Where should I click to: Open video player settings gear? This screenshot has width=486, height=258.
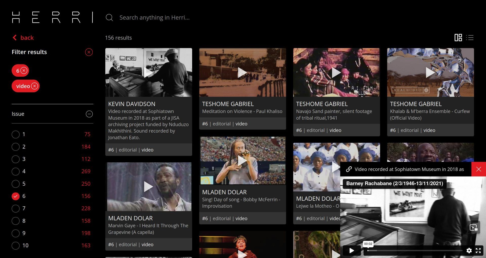click(469, 250)
